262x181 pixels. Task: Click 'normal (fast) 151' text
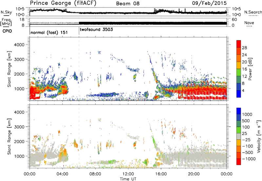coord(49,32)
